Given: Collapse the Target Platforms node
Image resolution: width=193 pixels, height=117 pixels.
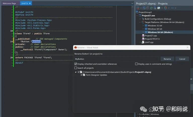Looking at the screenshot, I should 140,22.
